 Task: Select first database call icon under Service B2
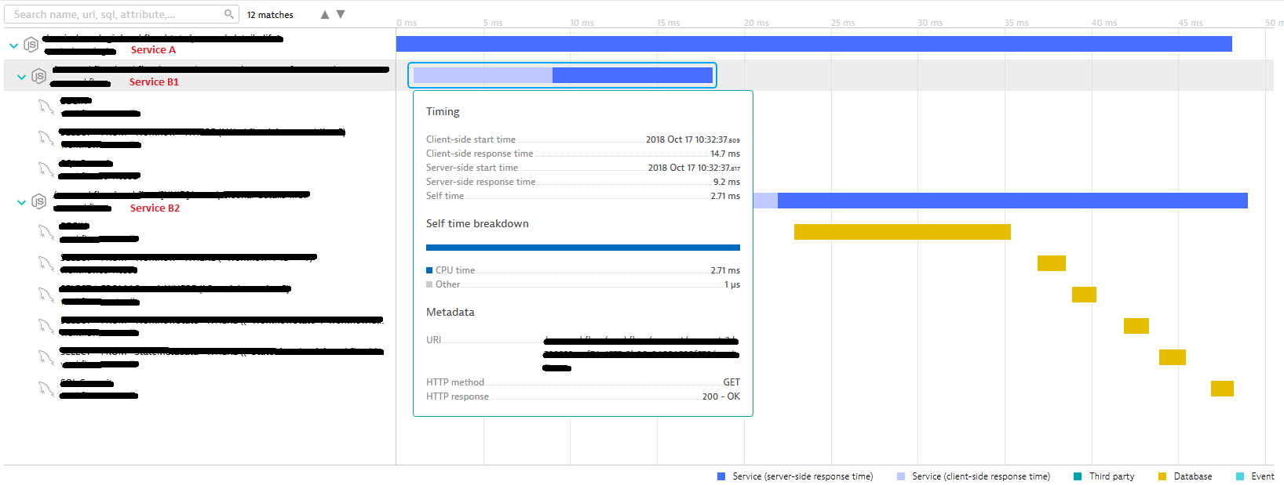[x=46, y=232]
